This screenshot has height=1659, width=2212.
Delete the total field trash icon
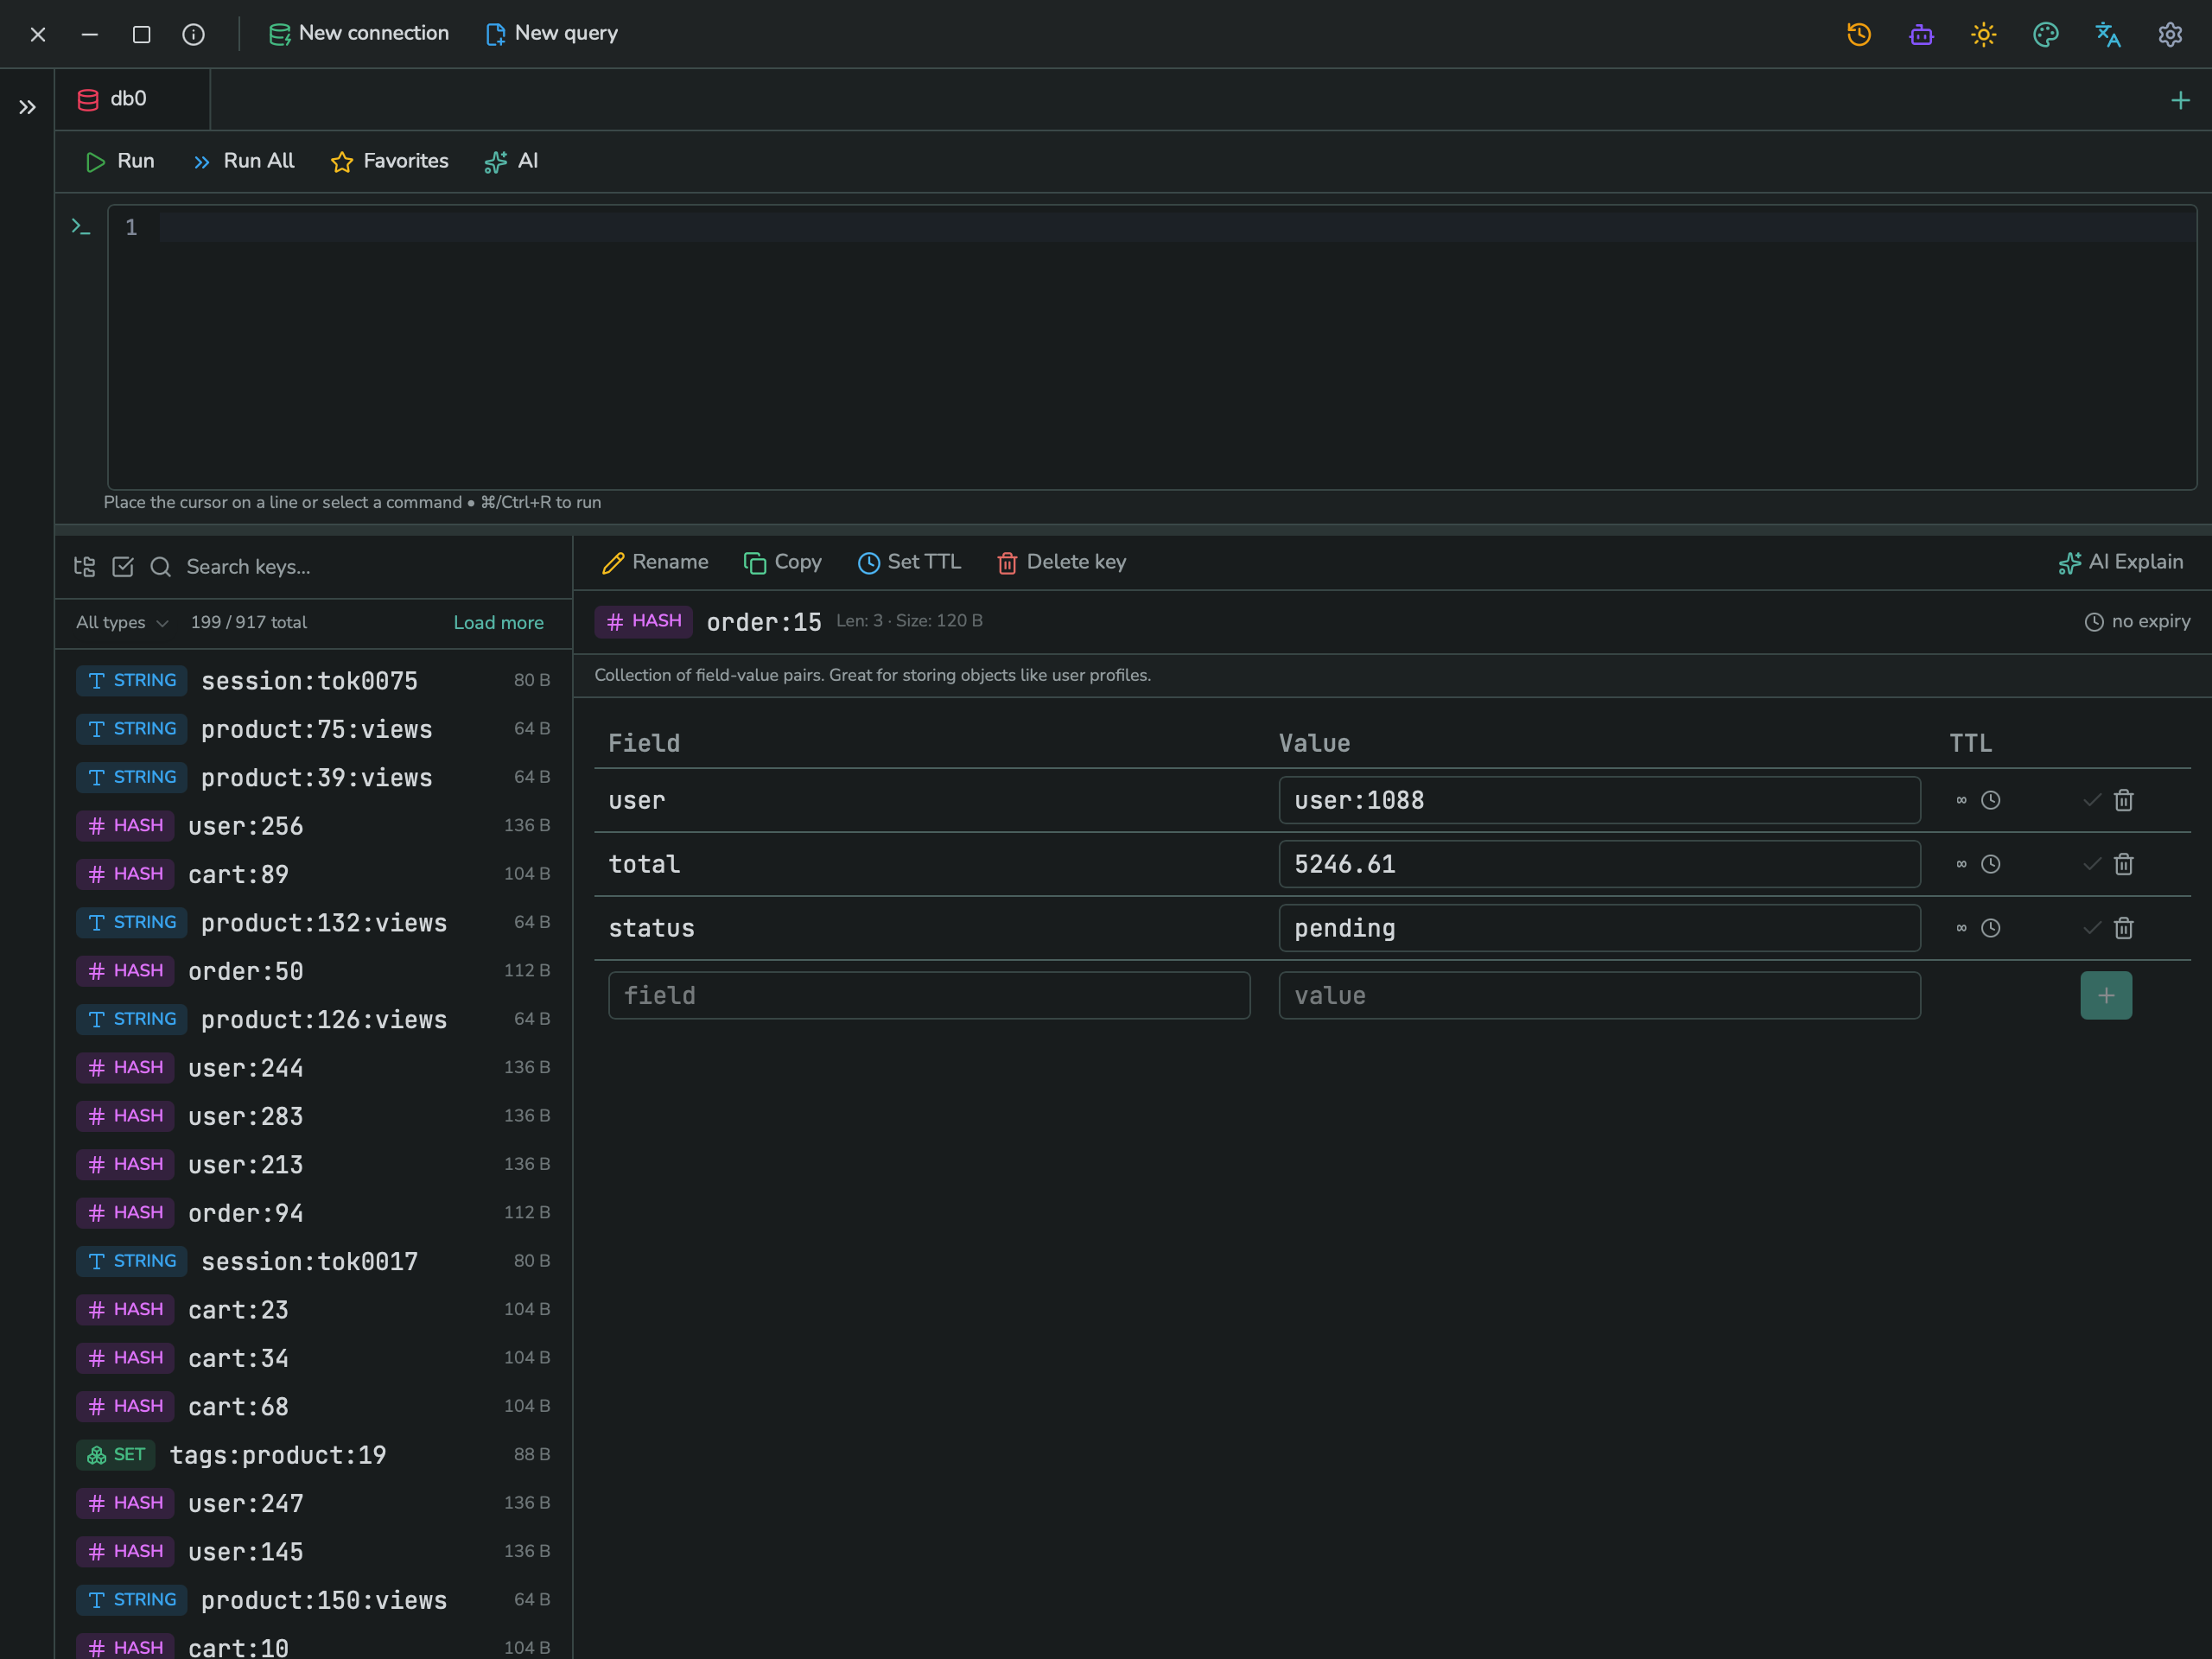click(2124, 864)
